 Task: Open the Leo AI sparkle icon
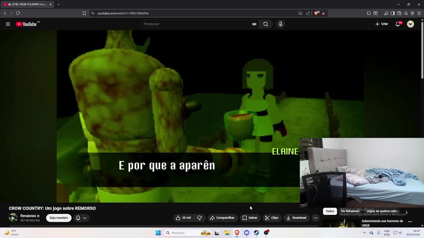coord(406,13)
